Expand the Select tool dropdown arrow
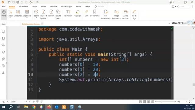The width and height of the screenshot is (195, 110). tap(10, 18)
